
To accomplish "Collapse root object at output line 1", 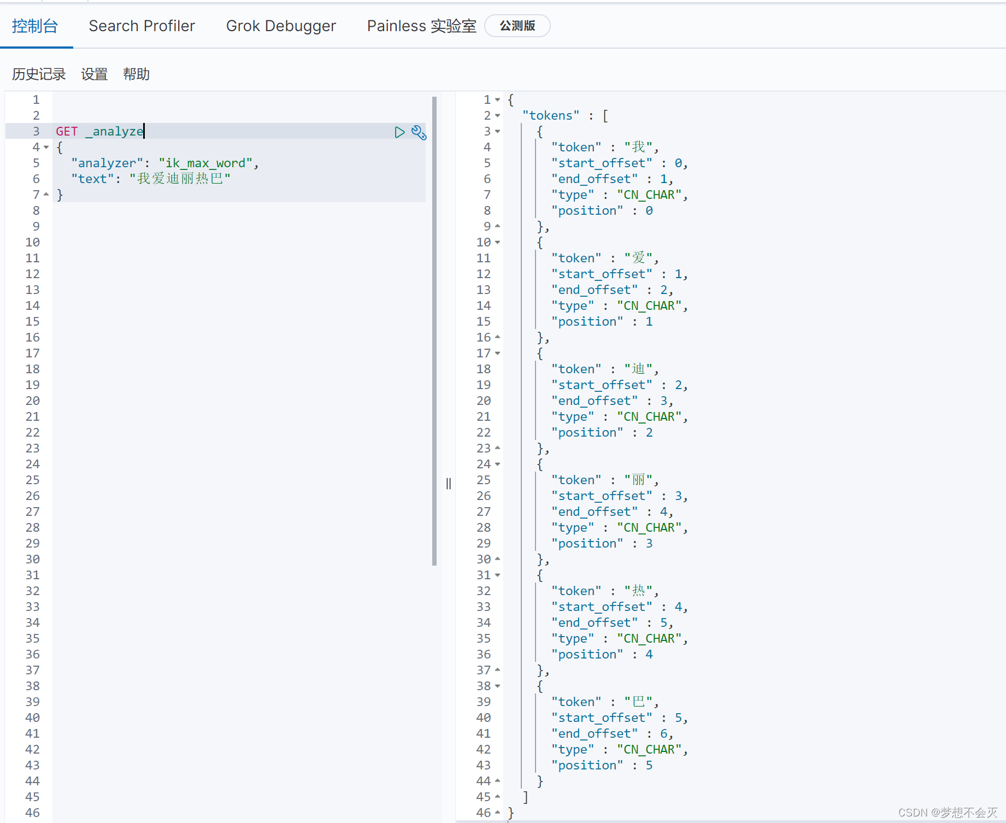I will [x=497, y=100].
